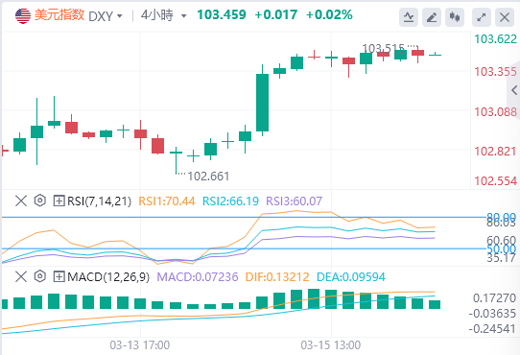The width and height of the screenshot is (520, 355).
Task: Click the RSI3:60.07 value
Action: click(295, 201)
